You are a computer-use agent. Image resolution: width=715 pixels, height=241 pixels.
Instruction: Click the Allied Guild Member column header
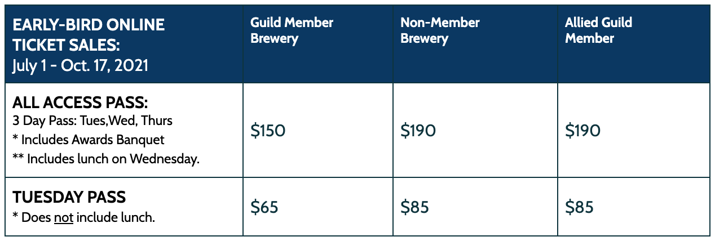coord(598,30)
